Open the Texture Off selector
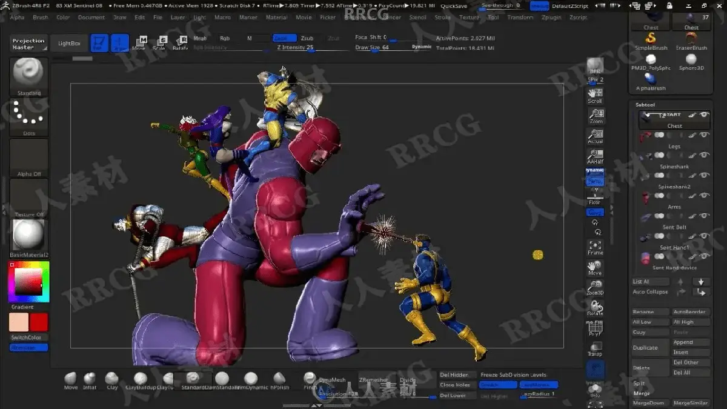The image size is (727, 409). click(28, 198)
